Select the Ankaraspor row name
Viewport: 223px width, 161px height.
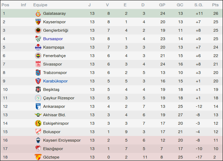pos(54,106)
